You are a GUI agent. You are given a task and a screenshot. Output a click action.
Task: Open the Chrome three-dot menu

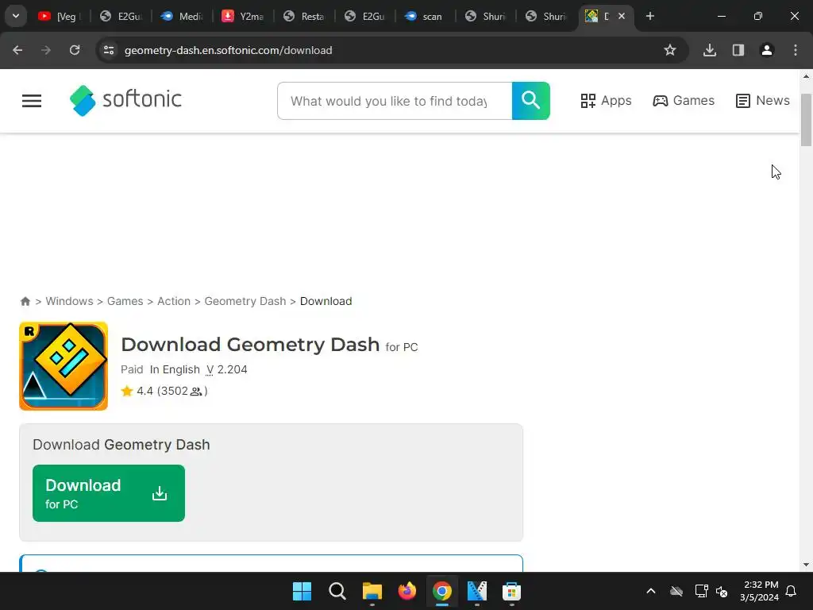pos(796,50)
